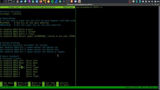
Task: Launch OBS Studio from the panel
Action: point(68,1)
